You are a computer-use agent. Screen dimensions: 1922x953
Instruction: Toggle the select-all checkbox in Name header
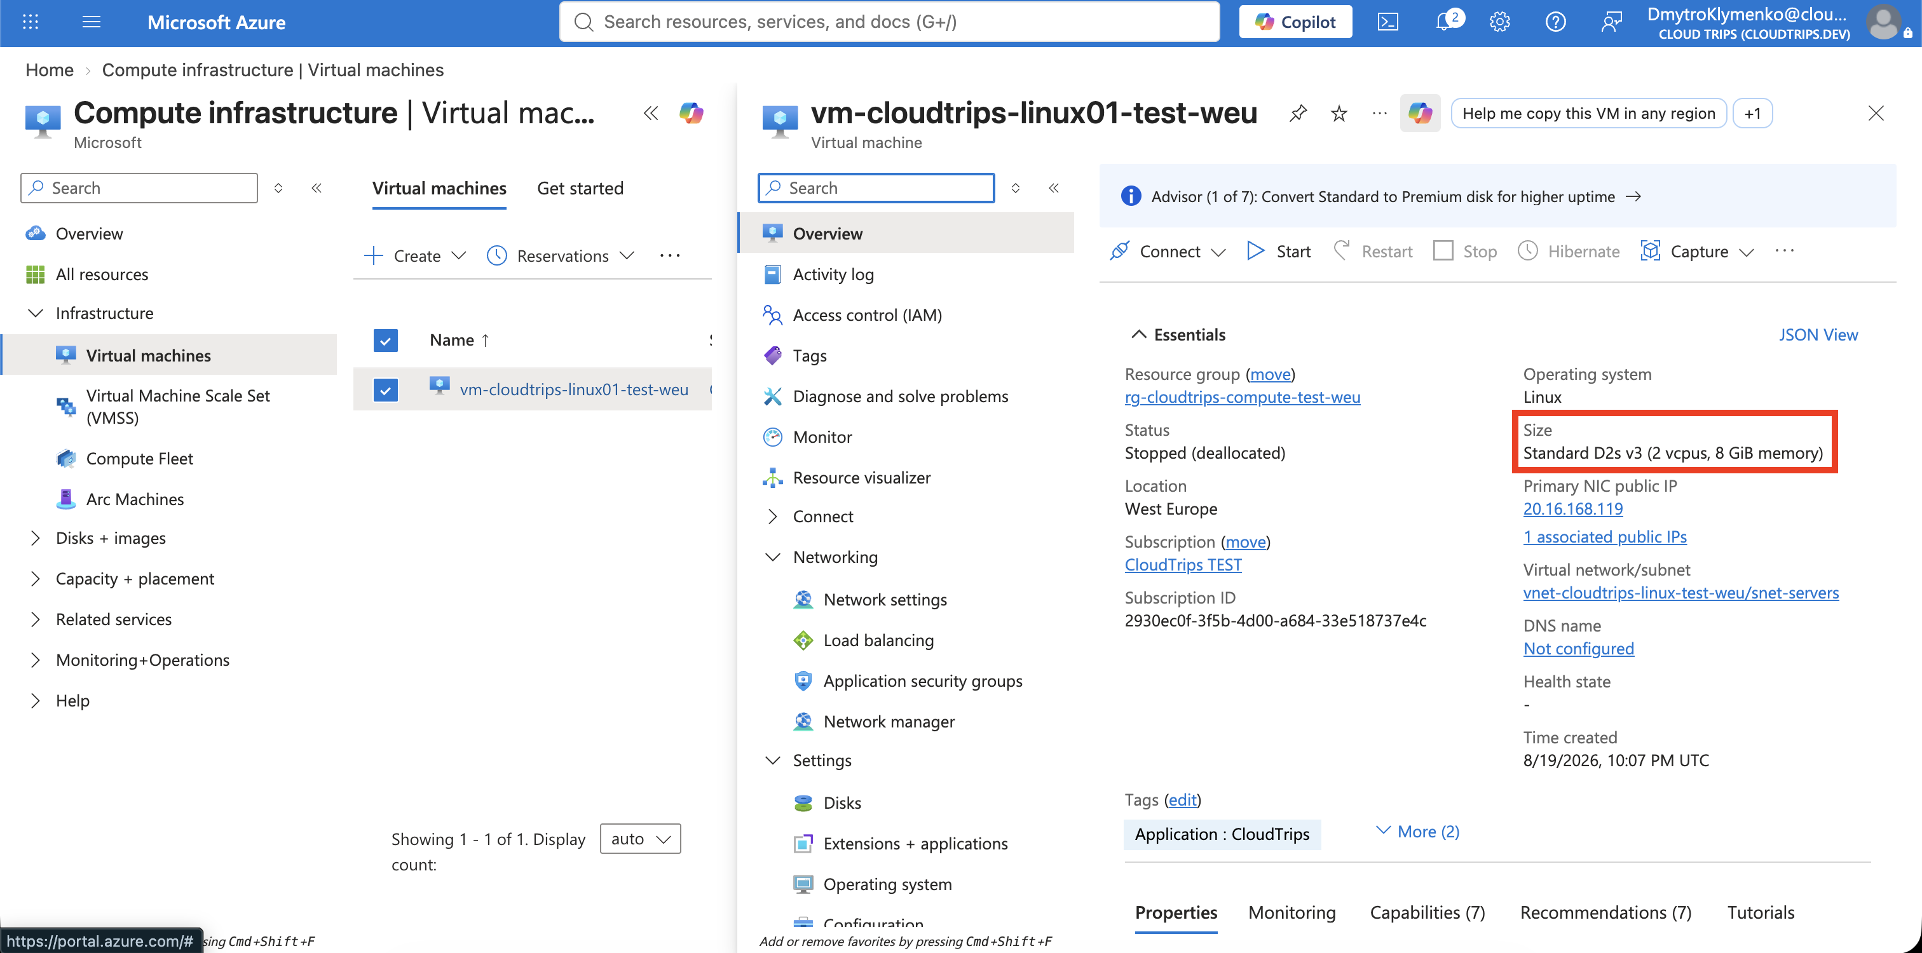tap(385, 341)
